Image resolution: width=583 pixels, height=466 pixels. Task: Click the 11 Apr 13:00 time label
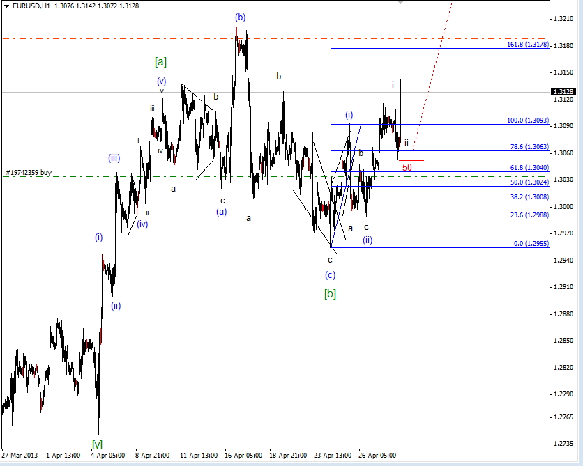[199, 456]
